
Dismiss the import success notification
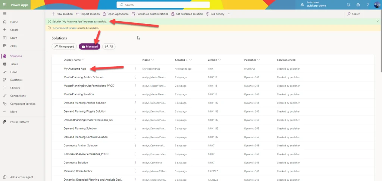[378, 22]
